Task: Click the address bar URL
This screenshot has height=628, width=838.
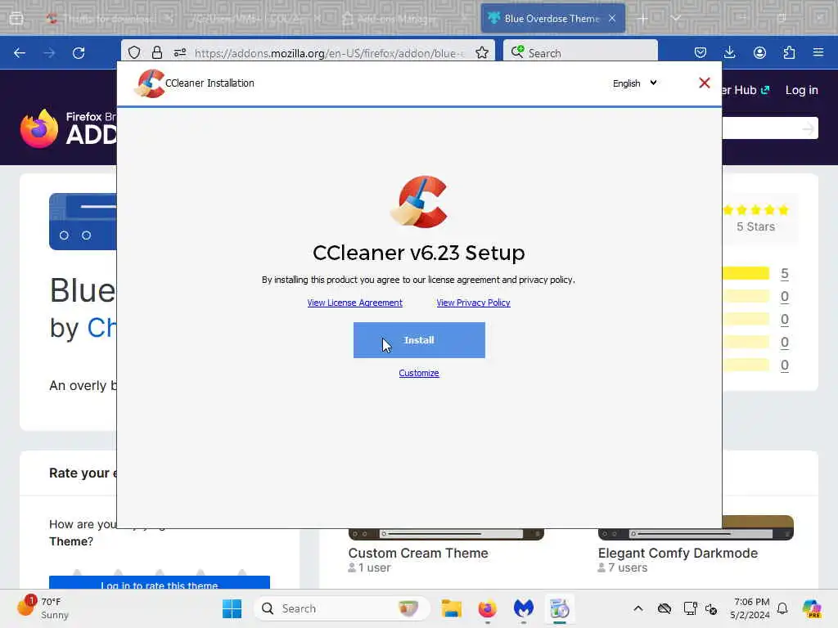Action: click(331, 53)
